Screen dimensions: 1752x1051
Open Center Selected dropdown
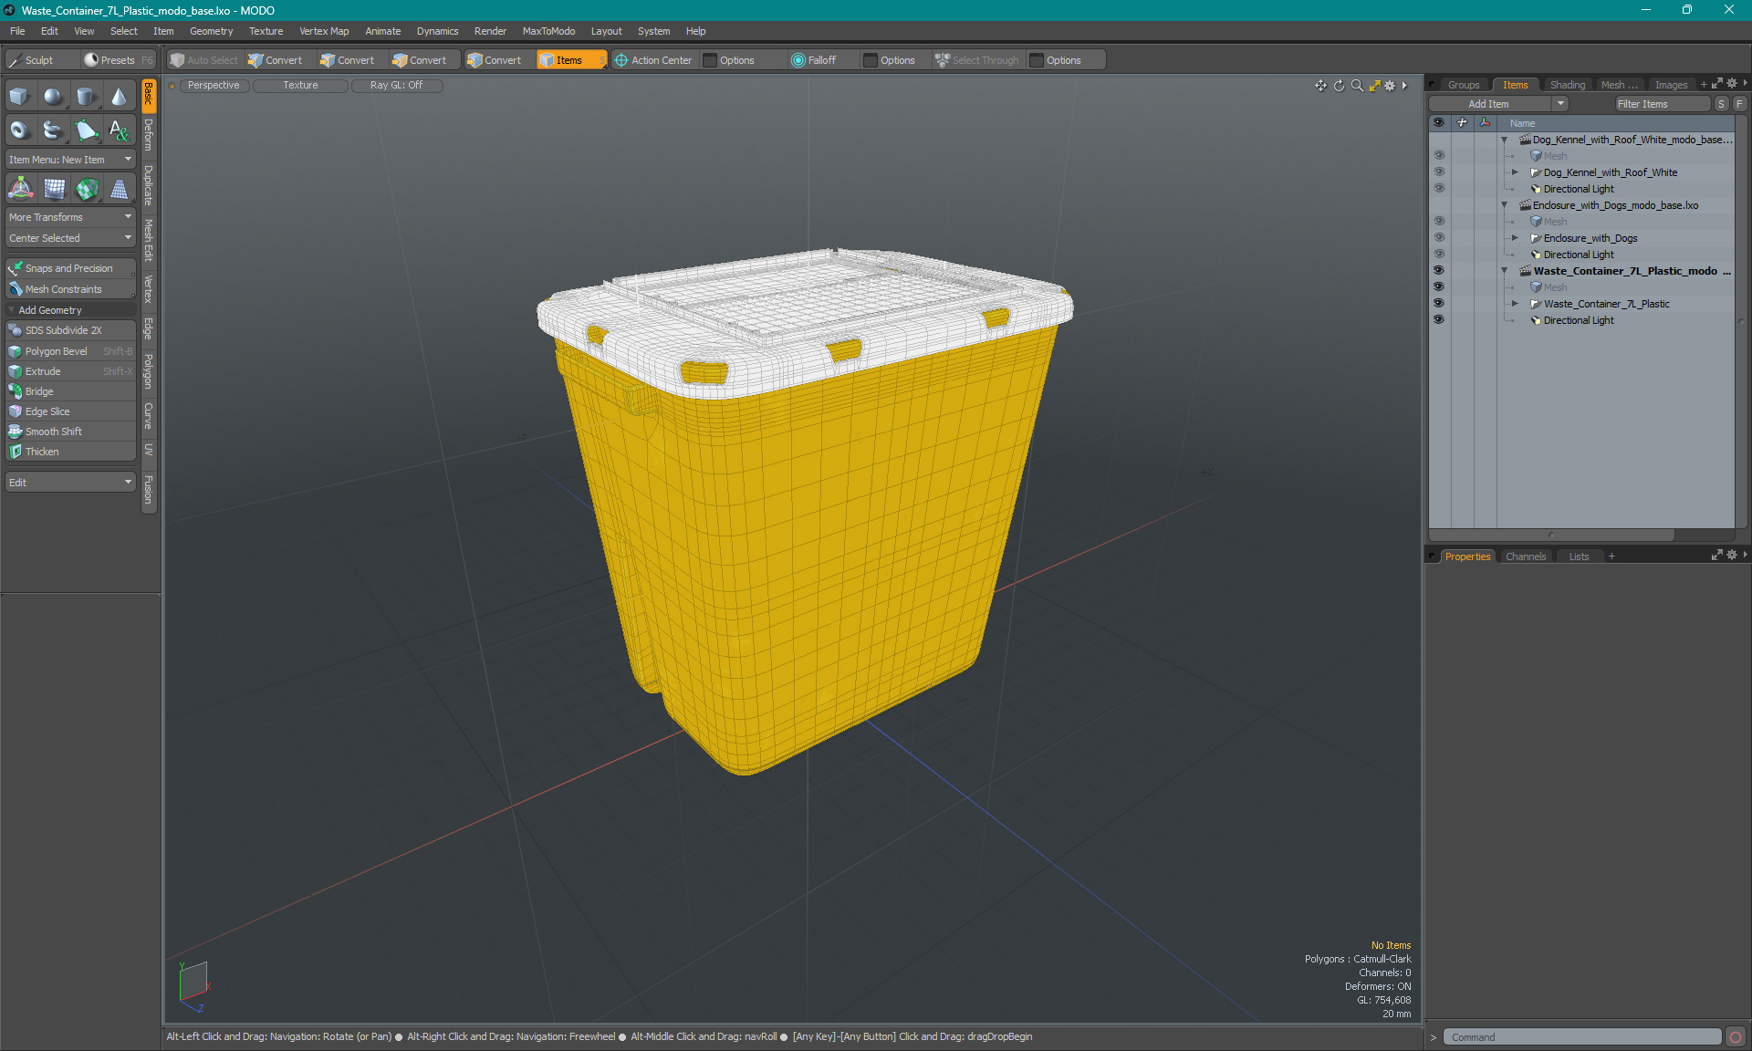click(x=70, y=238)
